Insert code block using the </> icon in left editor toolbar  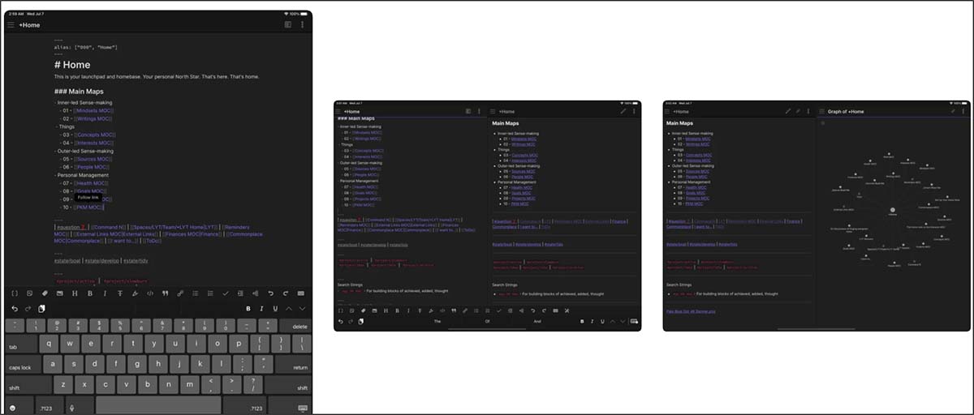coord(150,293)
